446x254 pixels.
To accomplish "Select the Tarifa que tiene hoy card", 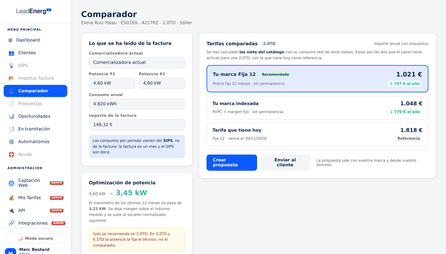I will pos(317,134).
